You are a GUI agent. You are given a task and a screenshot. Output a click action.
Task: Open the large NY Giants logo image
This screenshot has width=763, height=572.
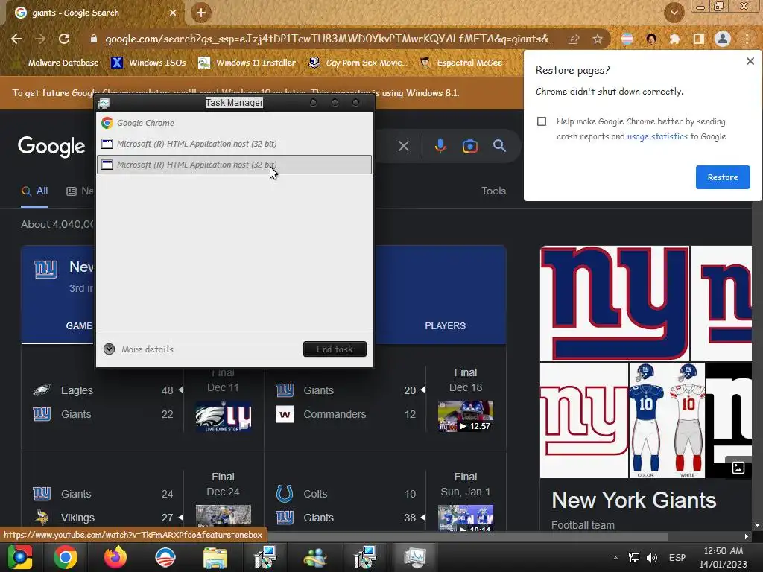click(615, 304)
